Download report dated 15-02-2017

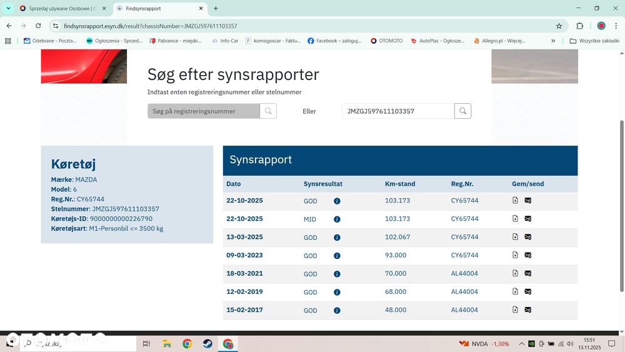click(x=516, y=309)
